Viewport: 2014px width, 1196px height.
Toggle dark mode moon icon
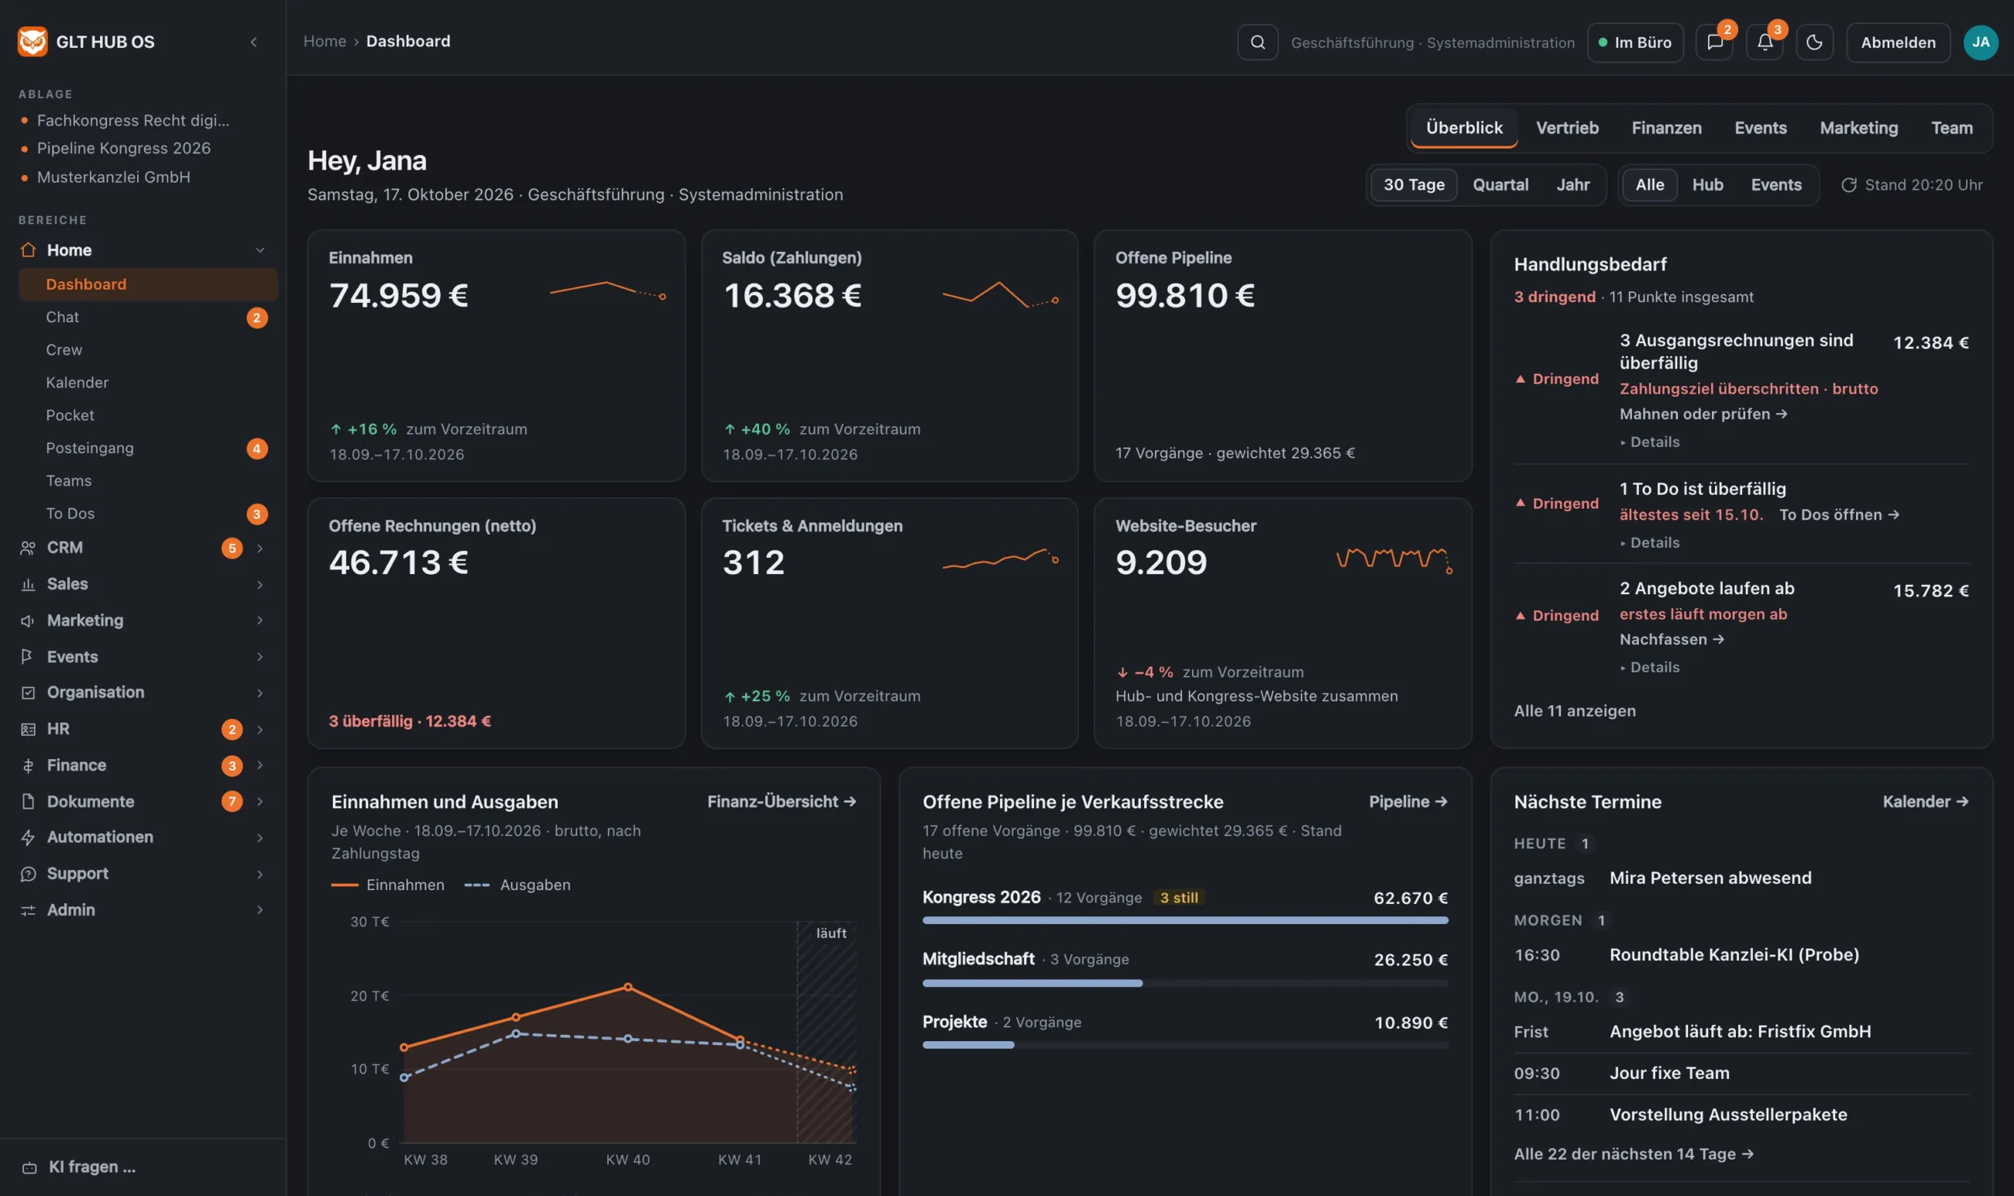pos(1814,42)
